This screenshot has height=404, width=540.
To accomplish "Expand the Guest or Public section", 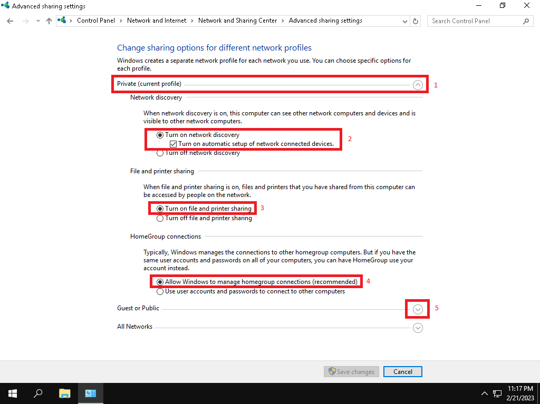I will [x=418, y=309].
